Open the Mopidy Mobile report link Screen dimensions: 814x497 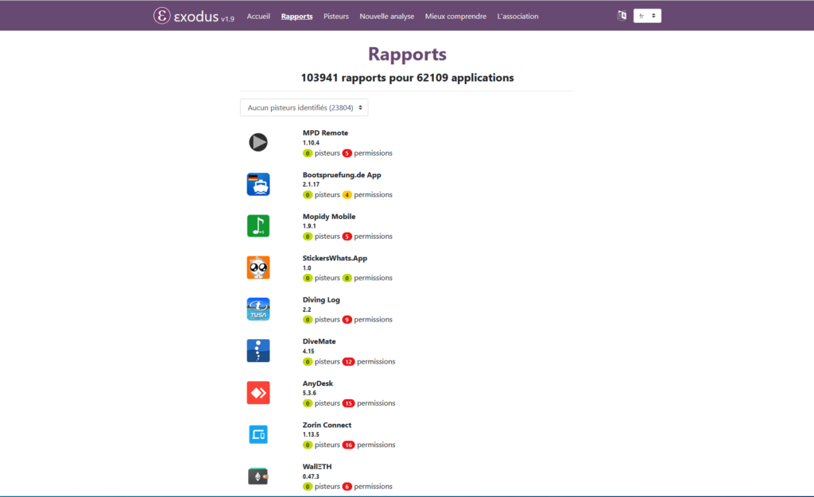click(329, 216)
